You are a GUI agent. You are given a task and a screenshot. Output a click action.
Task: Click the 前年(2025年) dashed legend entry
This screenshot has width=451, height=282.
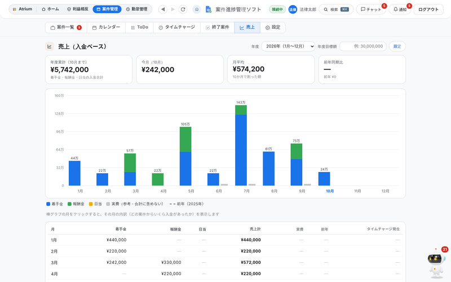point(187,204)
